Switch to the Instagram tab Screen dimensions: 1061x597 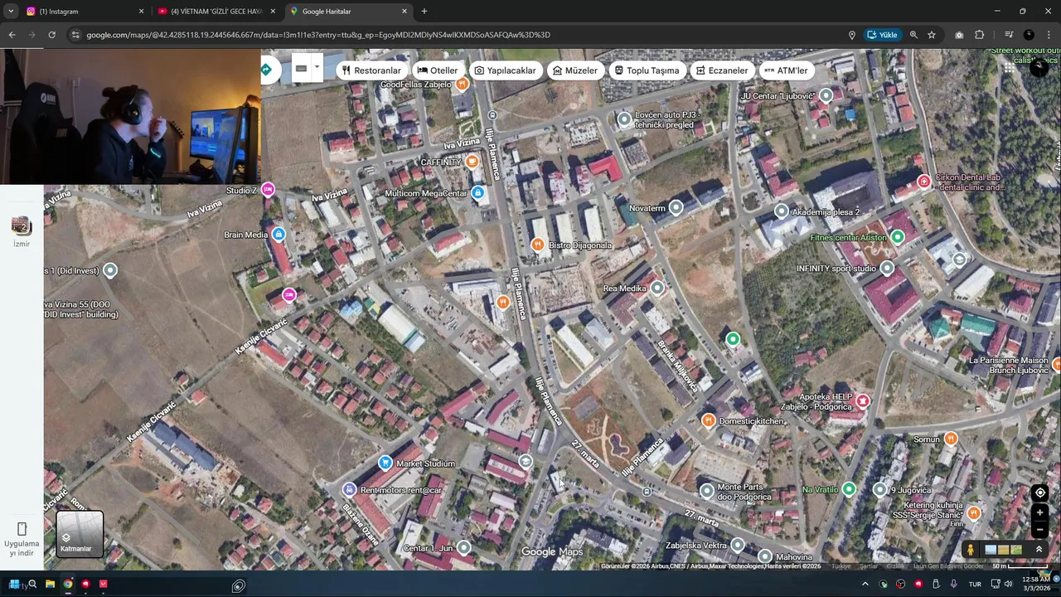(x=83, y=12)
